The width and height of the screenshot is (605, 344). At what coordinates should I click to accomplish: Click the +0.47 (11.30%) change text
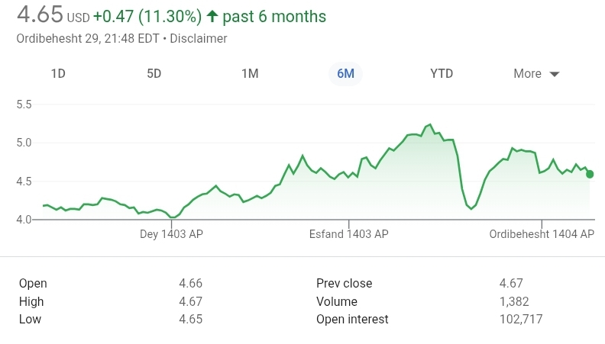click(x=147, y=16)
